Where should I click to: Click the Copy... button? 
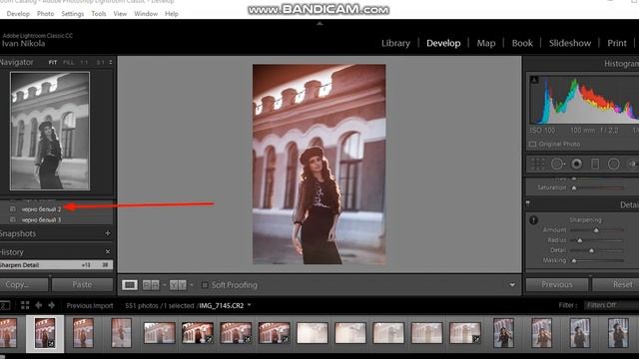click(24, 284)
